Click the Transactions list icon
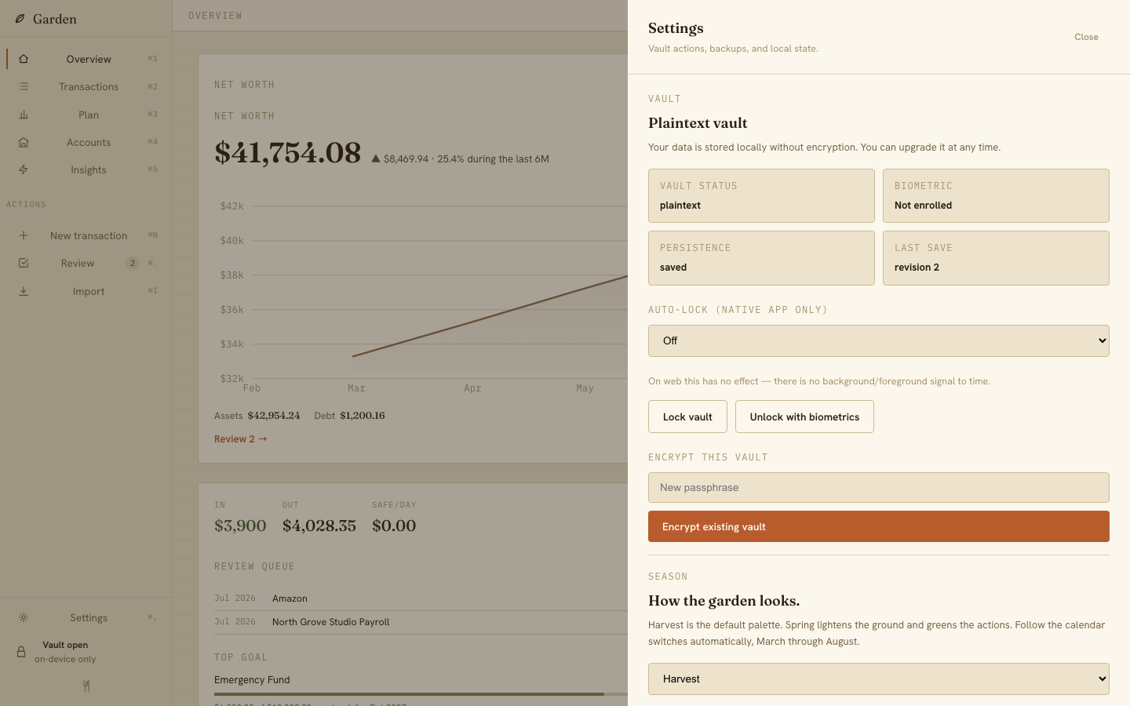Image resolution: width=1130 pixels, height=706 pixels. click(x=24, y=86)
